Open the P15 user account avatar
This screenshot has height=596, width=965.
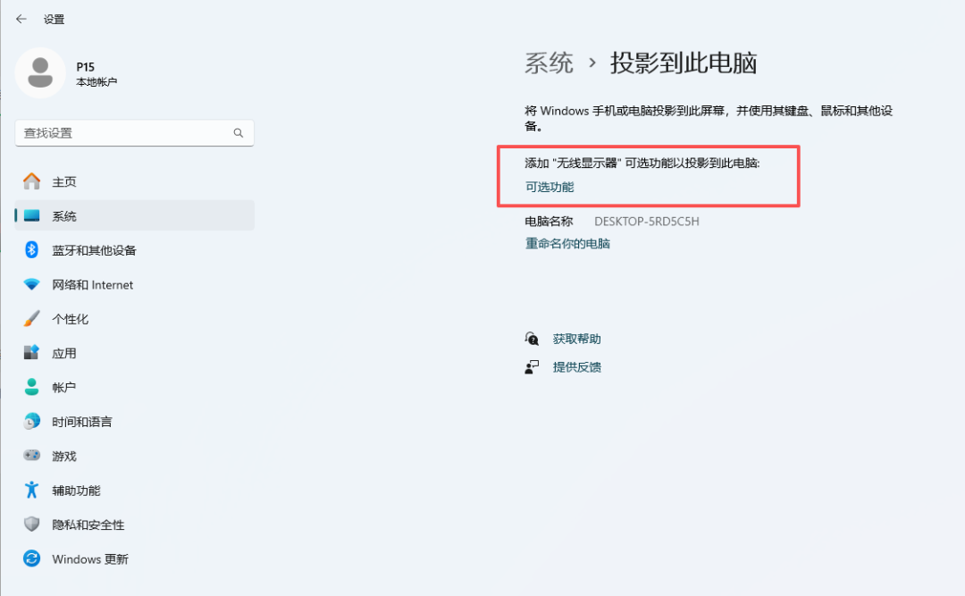[x=40, y=72]
